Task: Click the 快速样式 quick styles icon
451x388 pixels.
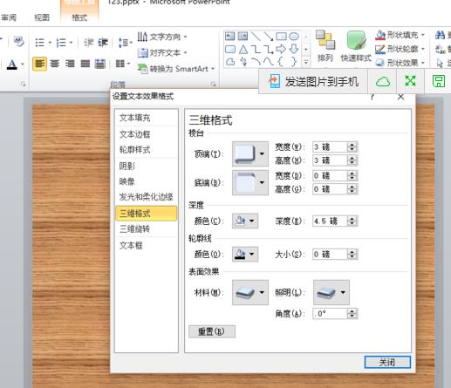Action: pyautogui.click(x=356, y=46)
